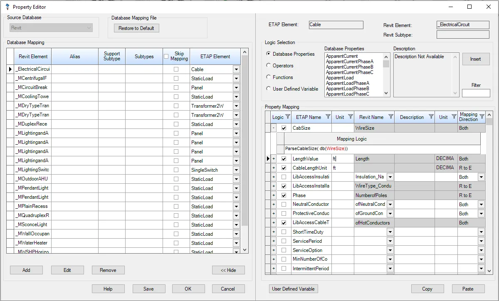This screenshot has width=499, height=301.
Task: Click inside the Filter text field
Action: click(x=476, y=93)
